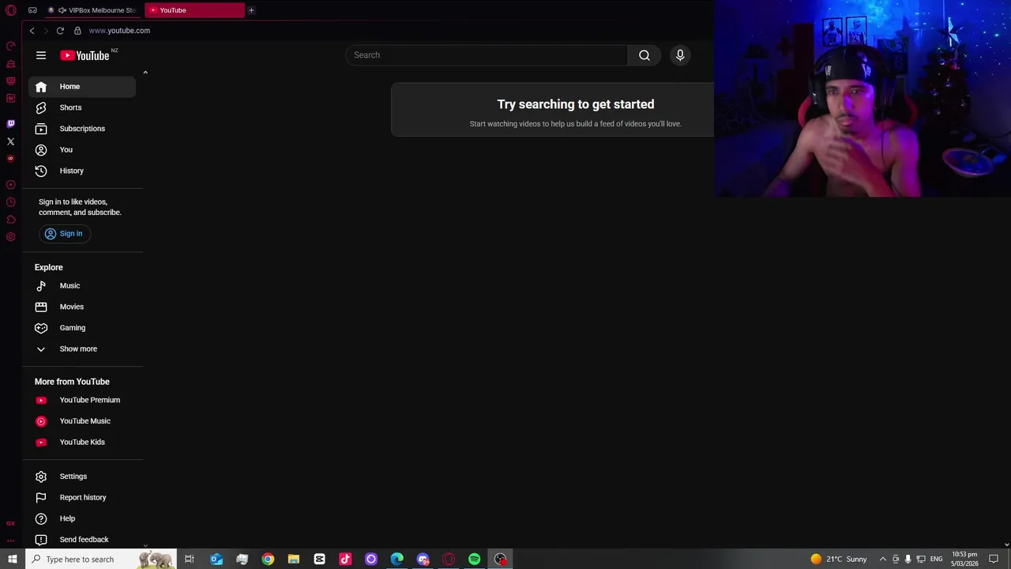
Task: Click the magnifier search button
Action: (645, 55)
